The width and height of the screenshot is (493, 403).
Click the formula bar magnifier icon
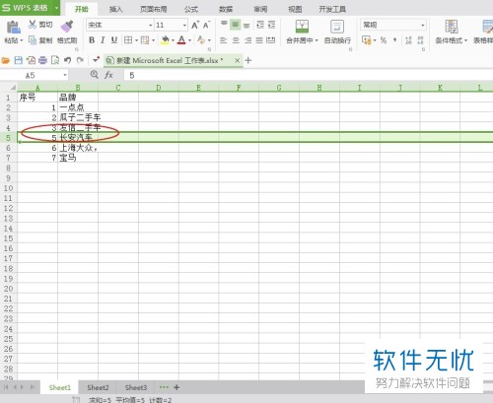[95, 75]
